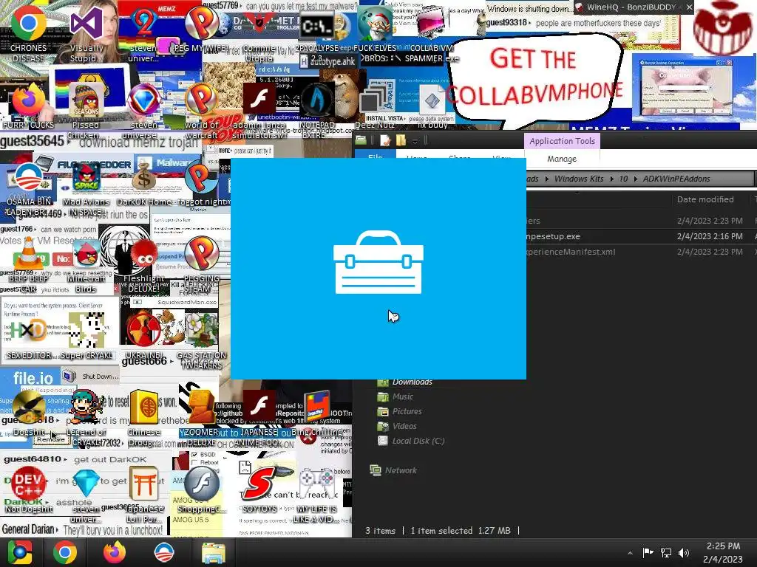Click the blue toolbox splash window
757x567 pixels.
point(378,269)
